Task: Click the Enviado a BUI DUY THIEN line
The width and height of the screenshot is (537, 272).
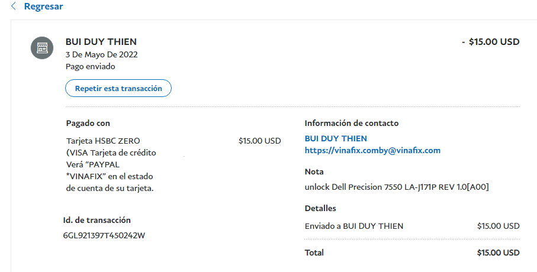Action: (x=353, y=226)
